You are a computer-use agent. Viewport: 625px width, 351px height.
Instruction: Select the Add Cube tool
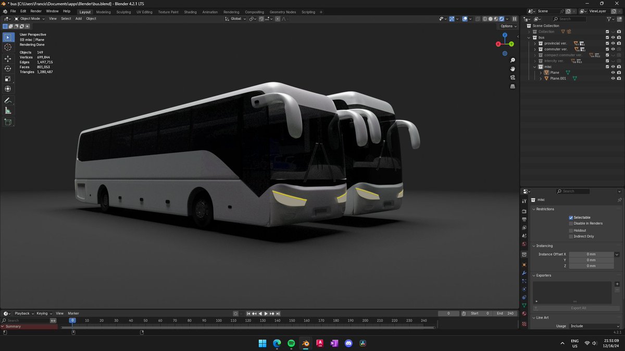coord(8,122)
